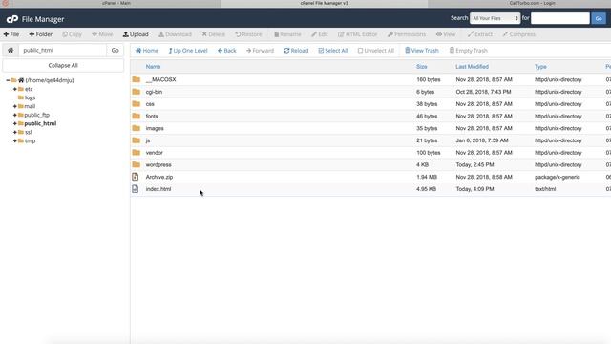Image resolution: width=611 pixels, height=344 pixels.
Task: Expand the mail folder in tree
Action: point(15,106)
